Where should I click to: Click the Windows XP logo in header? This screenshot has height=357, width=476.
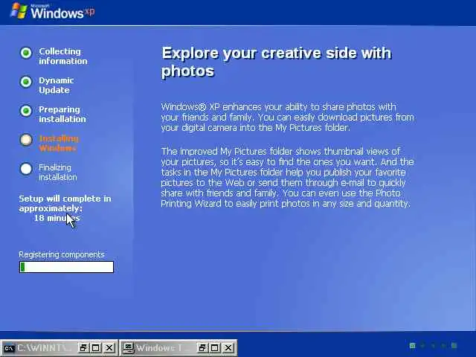tap(52, 11)
